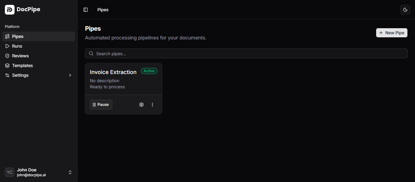Click the Active status badge dropdown
This screenshot has height=182, width=415.
(x=149, y=71)
